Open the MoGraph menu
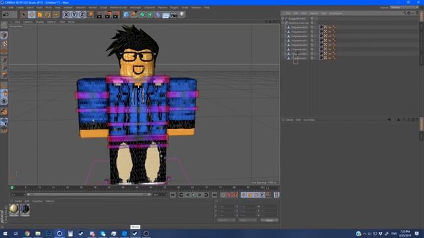The image size is (424, 238). (135, 7)
